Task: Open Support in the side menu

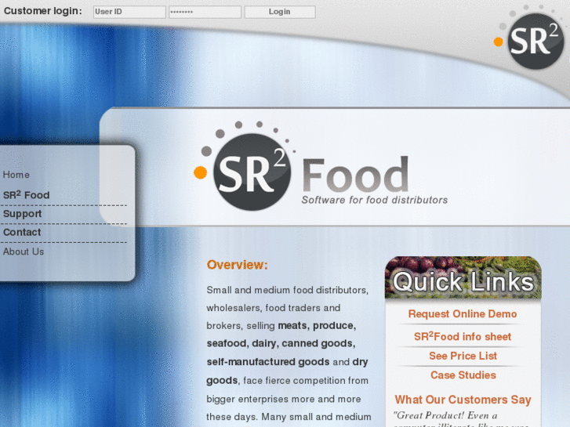Action: (22, 214)
